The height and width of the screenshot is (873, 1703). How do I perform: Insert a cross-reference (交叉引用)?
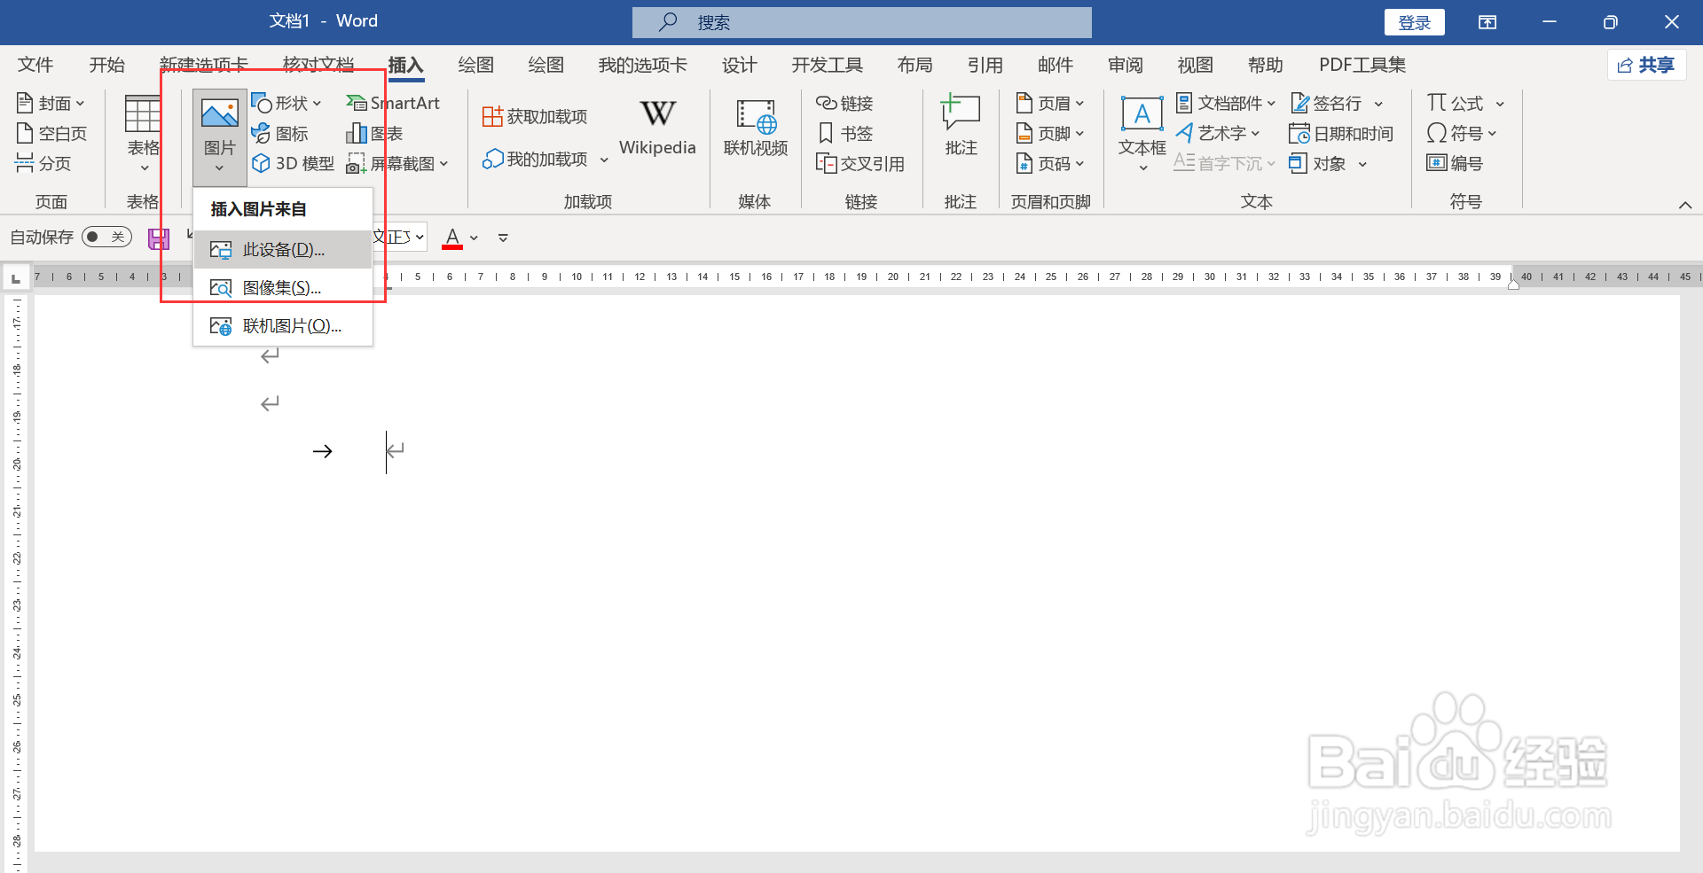pyautogui.click(x=859, y=164)
